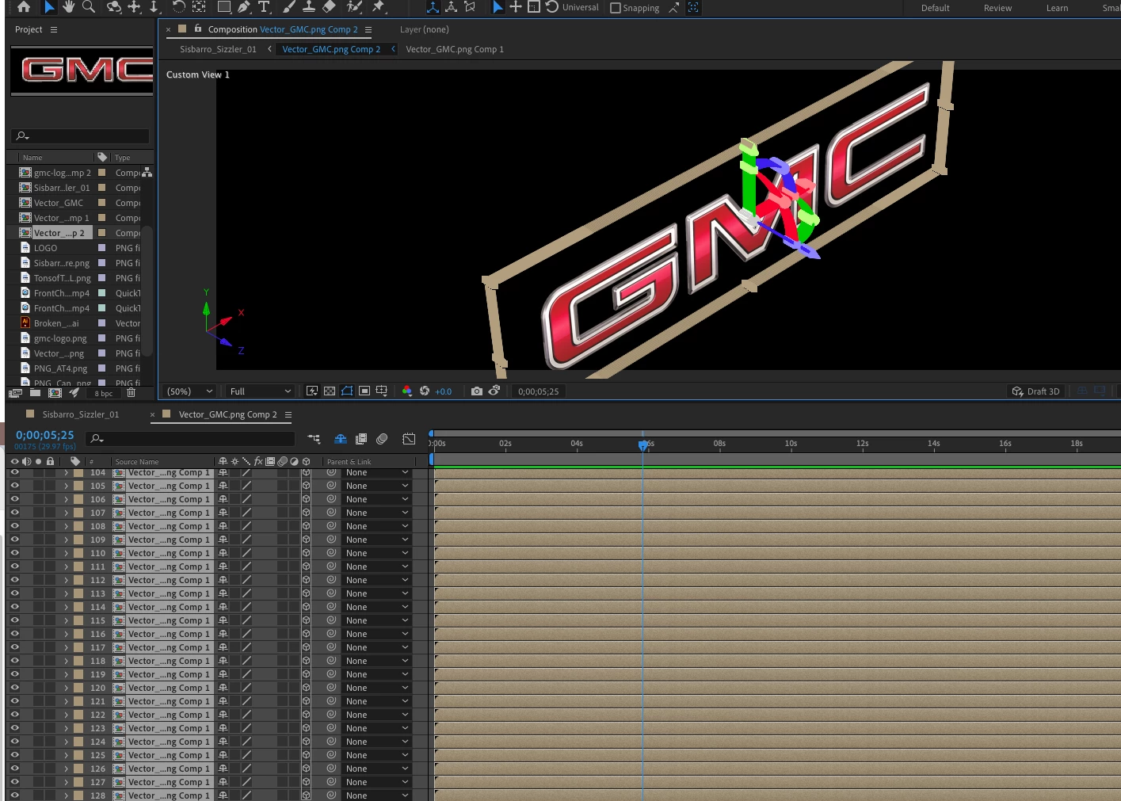The width and height of the screenshot is (1121, 801).
Task: Enable the Snapping checkbox
Action: 616,8
